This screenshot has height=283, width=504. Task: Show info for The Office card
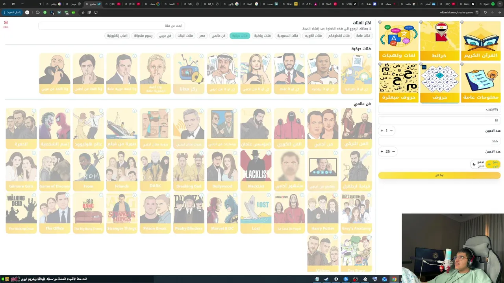[x=67, y=195]
